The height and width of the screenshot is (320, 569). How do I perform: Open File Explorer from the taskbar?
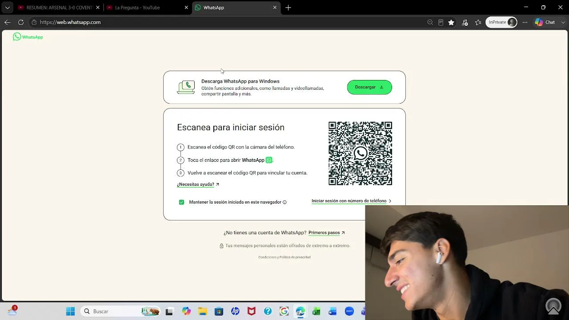pos(202,312)
